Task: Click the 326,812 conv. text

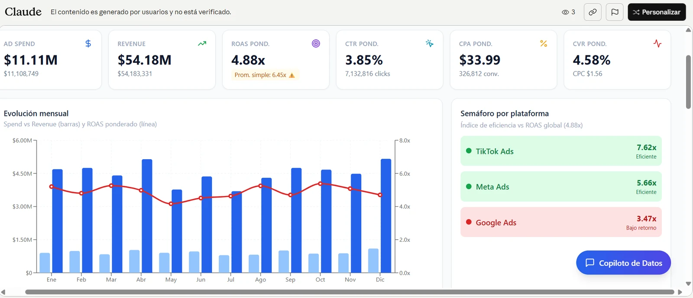Action: pyautogui.click(x=479, y=74)
